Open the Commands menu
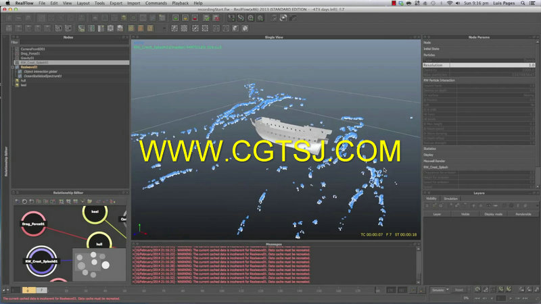The width and height of the screenshot is (541, 304). pos(156,3)
